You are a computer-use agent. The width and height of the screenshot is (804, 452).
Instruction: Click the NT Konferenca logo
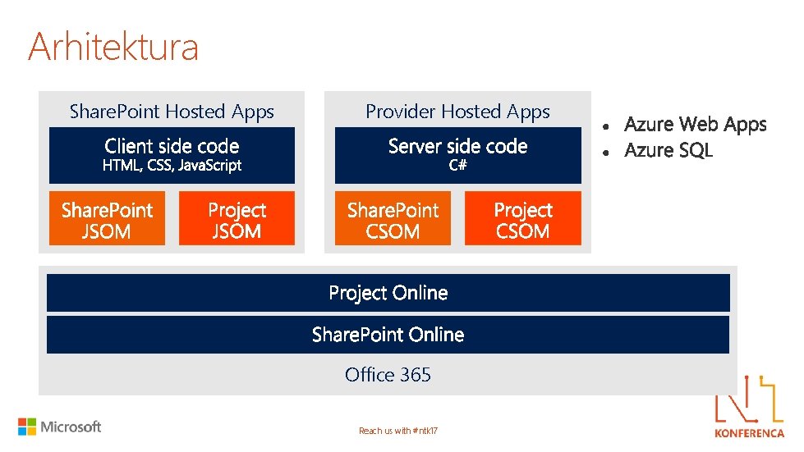coord(749,407)
